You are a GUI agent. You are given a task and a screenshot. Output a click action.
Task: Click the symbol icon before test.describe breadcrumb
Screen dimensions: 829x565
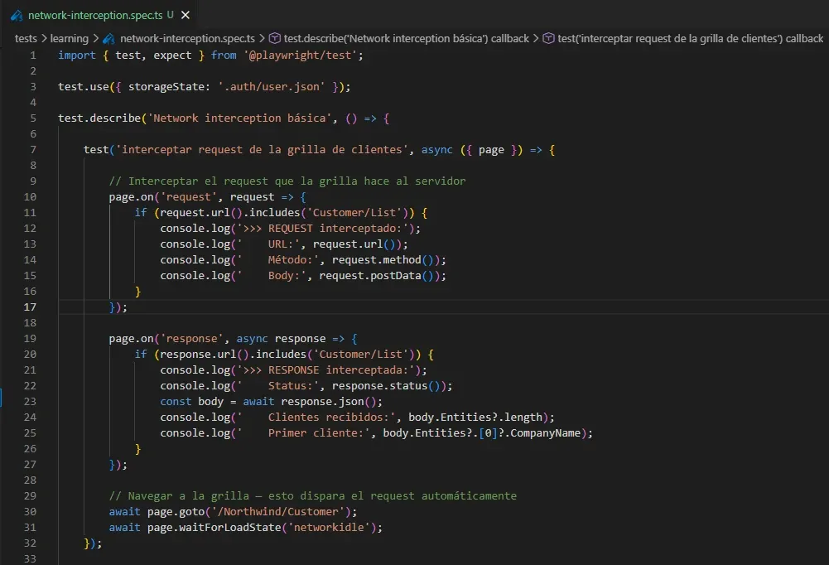tap(275, 39)
